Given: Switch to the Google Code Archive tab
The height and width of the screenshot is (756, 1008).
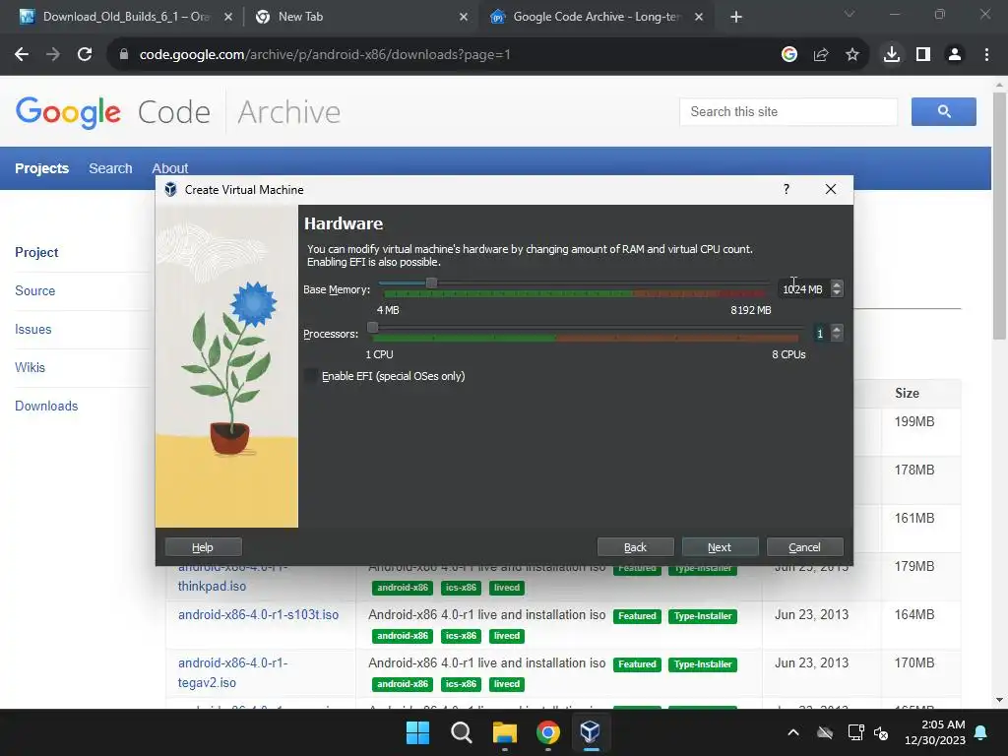Looking at the screenshot, I should coord(595,18).
